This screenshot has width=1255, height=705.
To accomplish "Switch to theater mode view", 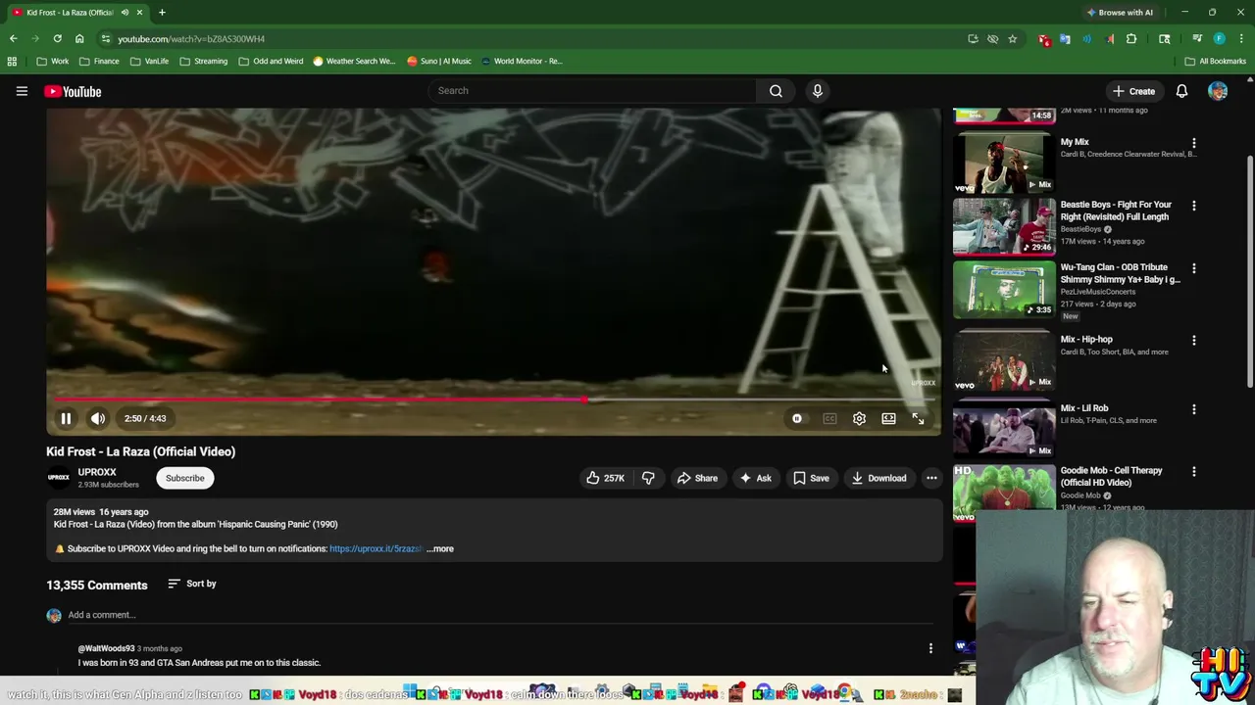I will click(x=888, y=418).
